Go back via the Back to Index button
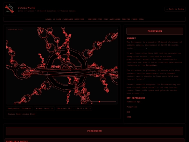Image resolution: width=189 pixels, height=142 pixels. tap(175, 9)
